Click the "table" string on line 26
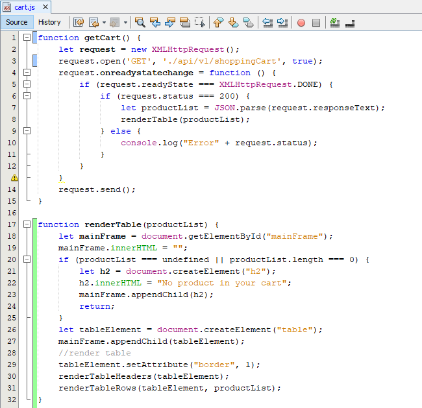Image resolution: width=422 pixels, height=408 pixels. 295,330
